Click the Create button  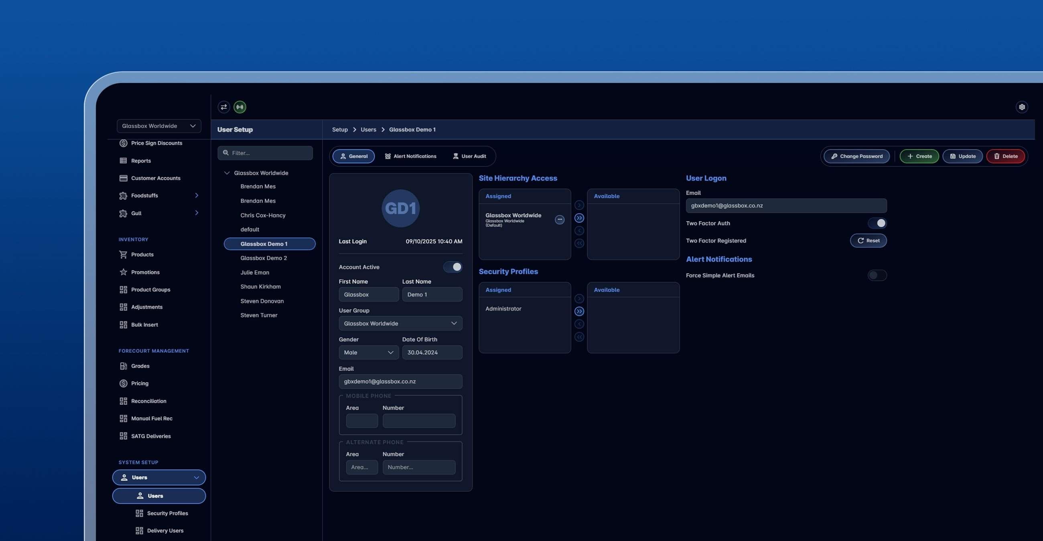coord(919,156)
